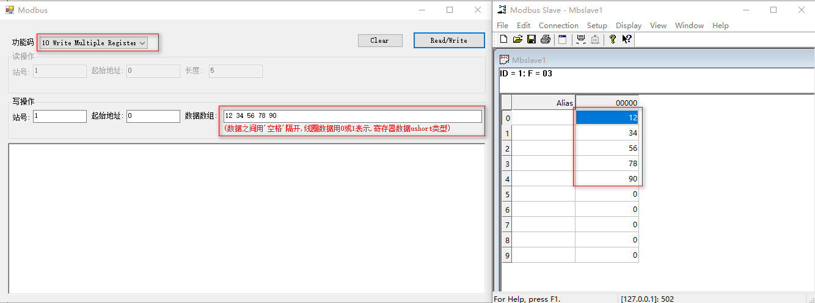Click the Alias cell in row 2
815x303 pixels.
pos(544,148)
